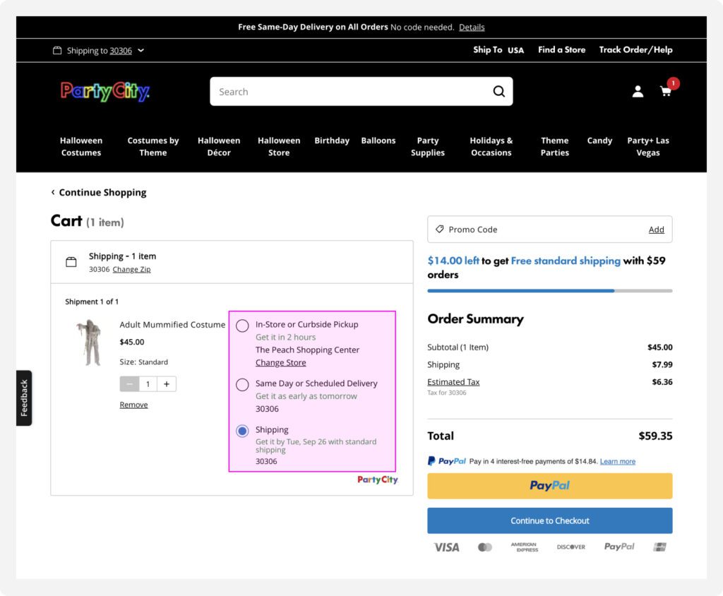Open Party Supplies menu

pos(428,147)
